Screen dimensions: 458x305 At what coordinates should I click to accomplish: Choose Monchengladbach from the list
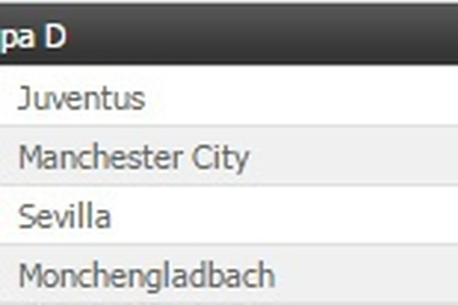click(x=147, y=275)
